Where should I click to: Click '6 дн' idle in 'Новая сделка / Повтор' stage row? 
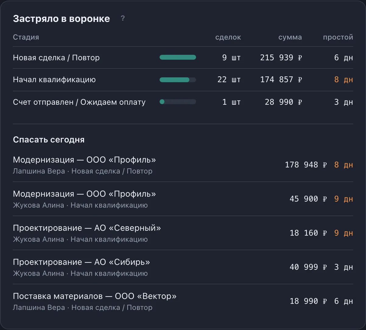point(343,58)
